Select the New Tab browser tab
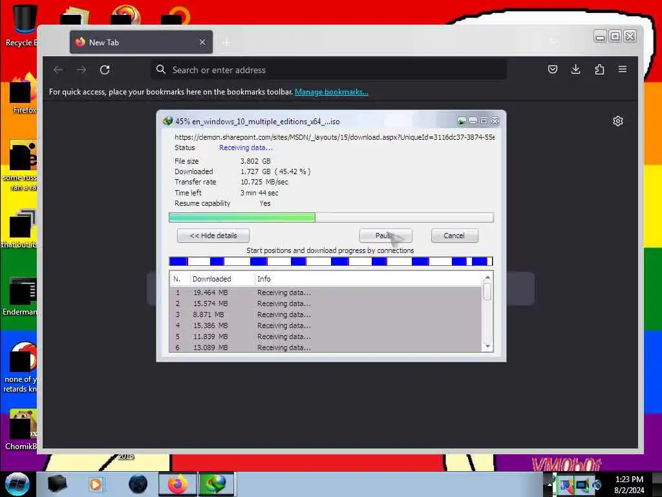Viewport: 662px width, 497px height. point(141,42)
